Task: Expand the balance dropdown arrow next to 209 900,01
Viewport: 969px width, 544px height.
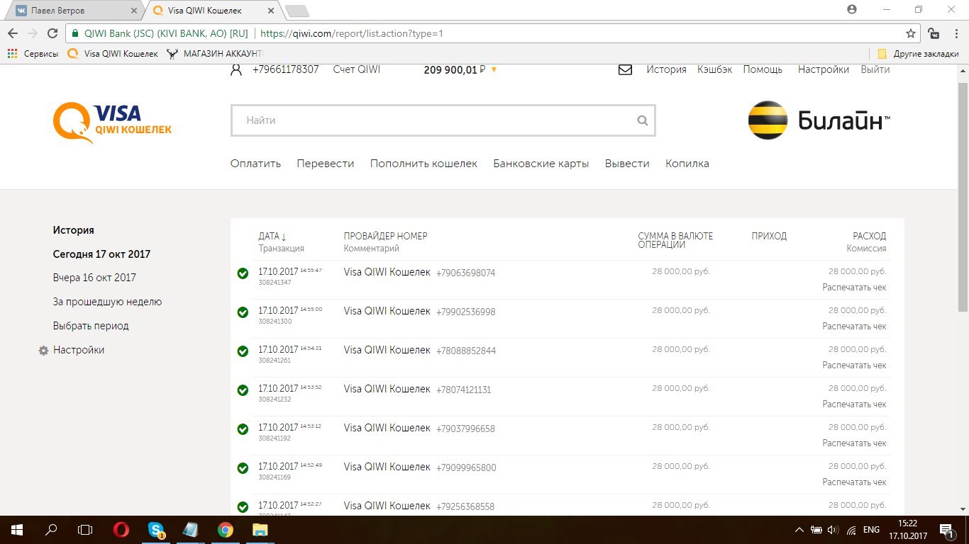Action: 494,70
